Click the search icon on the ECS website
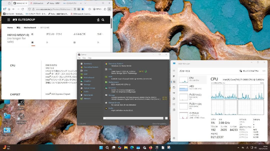 point(103,20)
